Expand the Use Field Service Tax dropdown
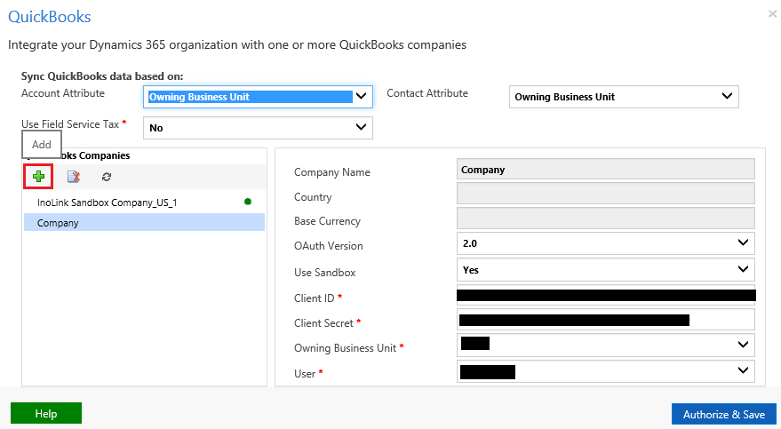Image resolution: width=781 pixels, height=429 pixels. [x=258, y=128]
